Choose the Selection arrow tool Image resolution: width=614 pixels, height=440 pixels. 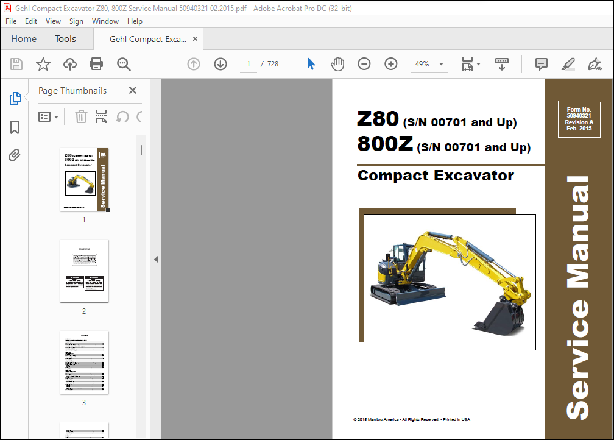(311, 64)
